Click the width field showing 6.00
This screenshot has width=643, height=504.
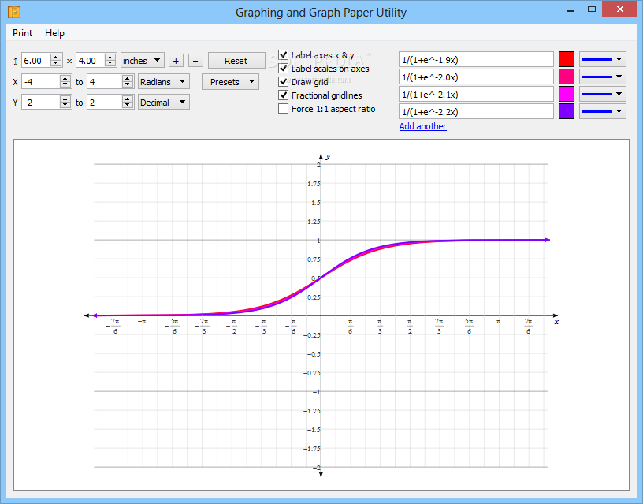point(35,61)
